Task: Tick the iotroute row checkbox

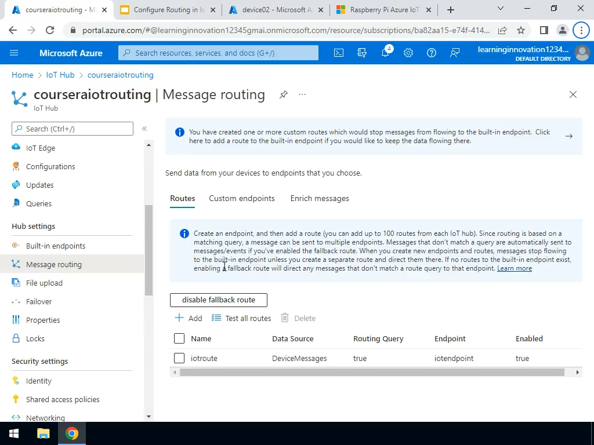Action: pos(179,358)
